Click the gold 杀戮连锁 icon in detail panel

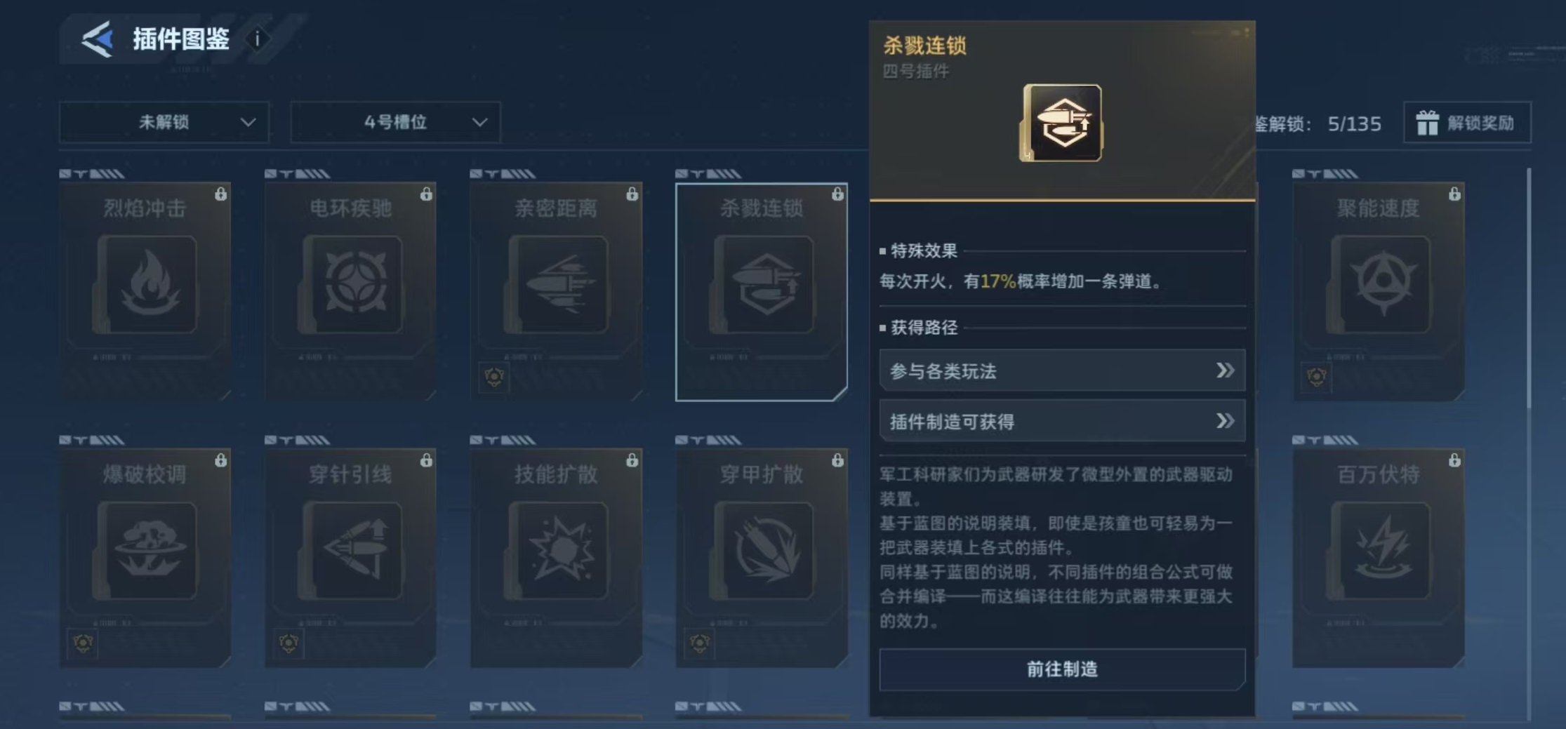(x=1061, y=123)
